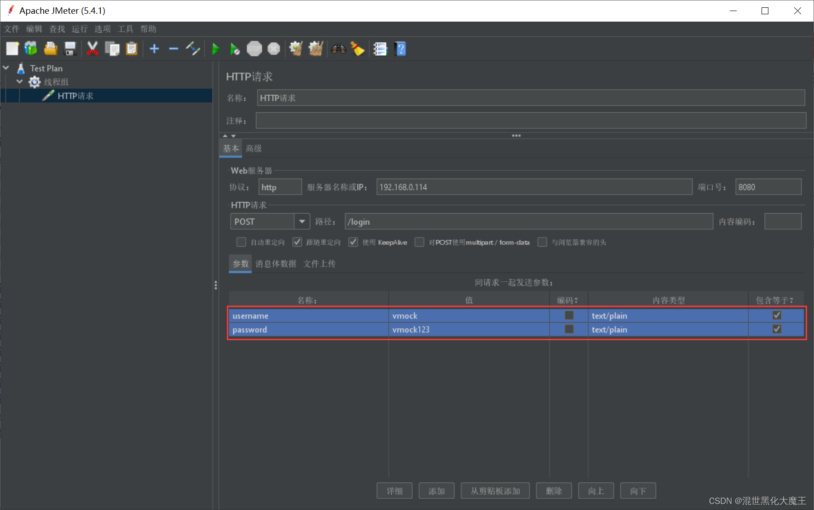814x510 pixels.
Task: Shutdown threads with the round X icon
Action: click(274, 49)
